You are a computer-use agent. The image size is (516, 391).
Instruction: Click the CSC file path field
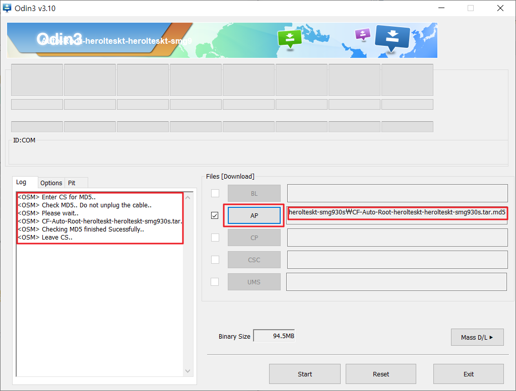pos(398,260)
